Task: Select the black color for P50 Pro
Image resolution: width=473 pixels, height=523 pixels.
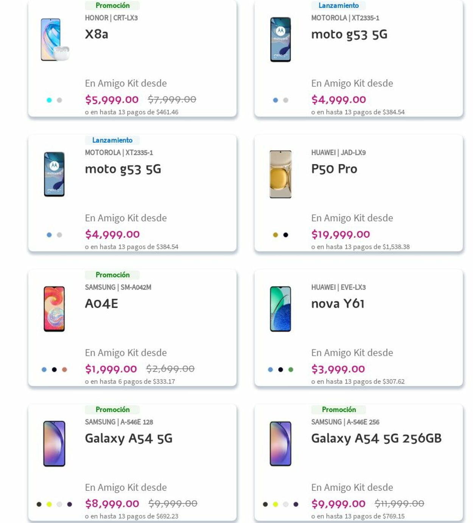Action: (x=286, y=235)
